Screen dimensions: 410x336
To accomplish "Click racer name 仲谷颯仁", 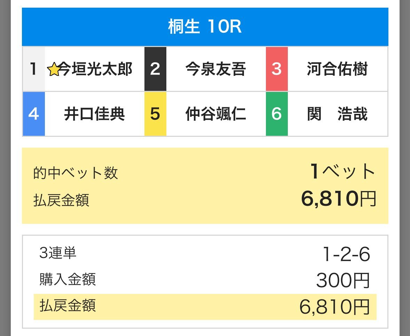I will click(216, 114).
